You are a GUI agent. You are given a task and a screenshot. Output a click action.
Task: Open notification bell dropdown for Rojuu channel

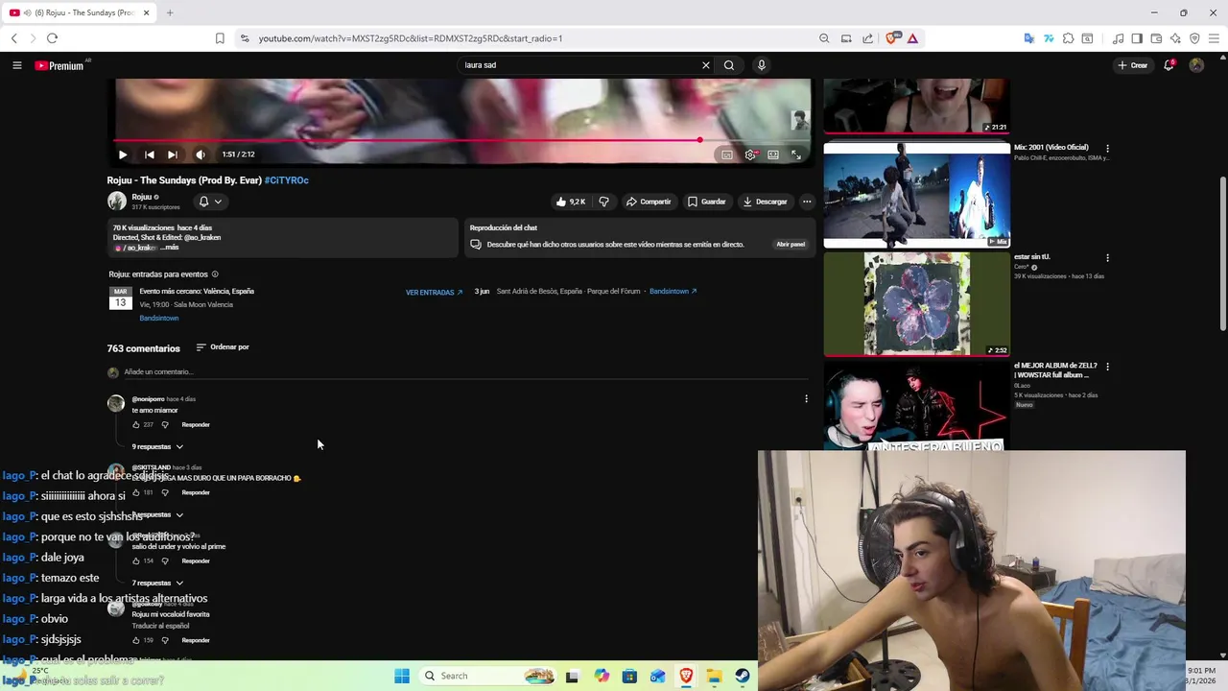pyautogui.click(x=210, y=202)
